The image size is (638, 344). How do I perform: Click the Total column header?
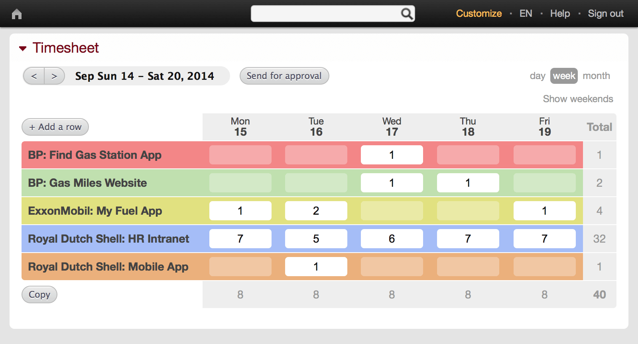[x=599, y=127]
